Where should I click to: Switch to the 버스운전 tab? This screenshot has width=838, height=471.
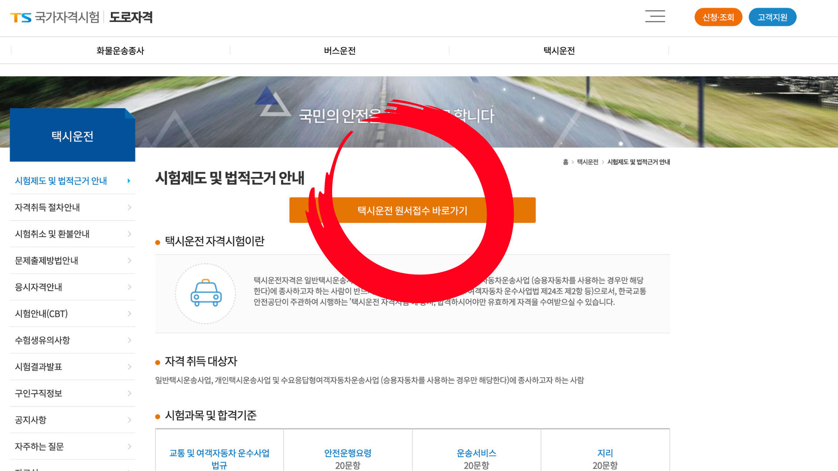click(x=339, y=51)
